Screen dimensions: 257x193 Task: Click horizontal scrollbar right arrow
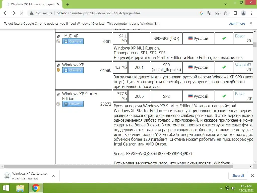coord(251,167)
